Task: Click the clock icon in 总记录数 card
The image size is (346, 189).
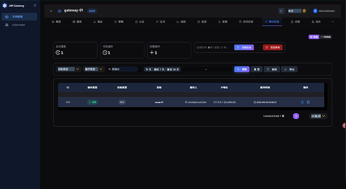Action: click(58, 52)
